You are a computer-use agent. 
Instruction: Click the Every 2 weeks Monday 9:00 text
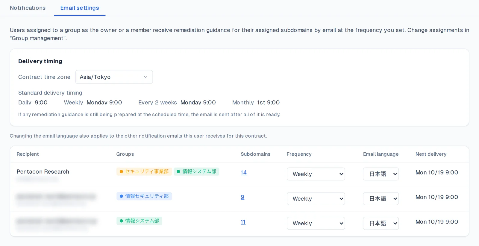pyautogui.click(x=177, y=102)
